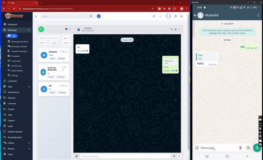Click the Themesic logo
The image size is (263, 160).
(14, 16)
